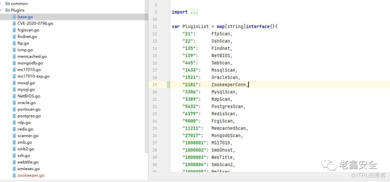Image resolution: width=390 pixels, height=182 pixels.
Task: Click the Go file icon beside redis.go
Action: pyautogui.click(x=14, y=129)
